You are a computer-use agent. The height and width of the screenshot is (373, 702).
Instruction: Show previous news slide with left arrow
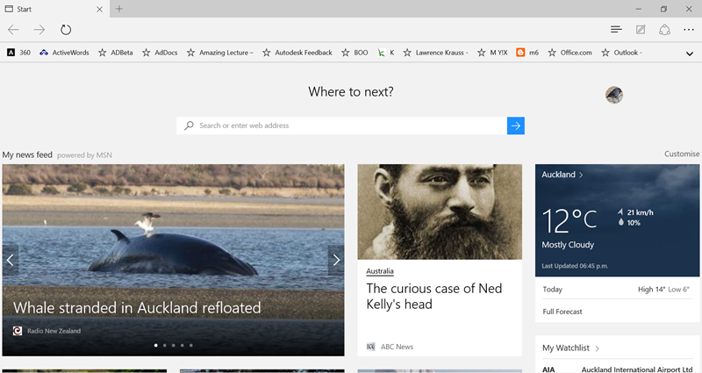[x=10, y=259]
